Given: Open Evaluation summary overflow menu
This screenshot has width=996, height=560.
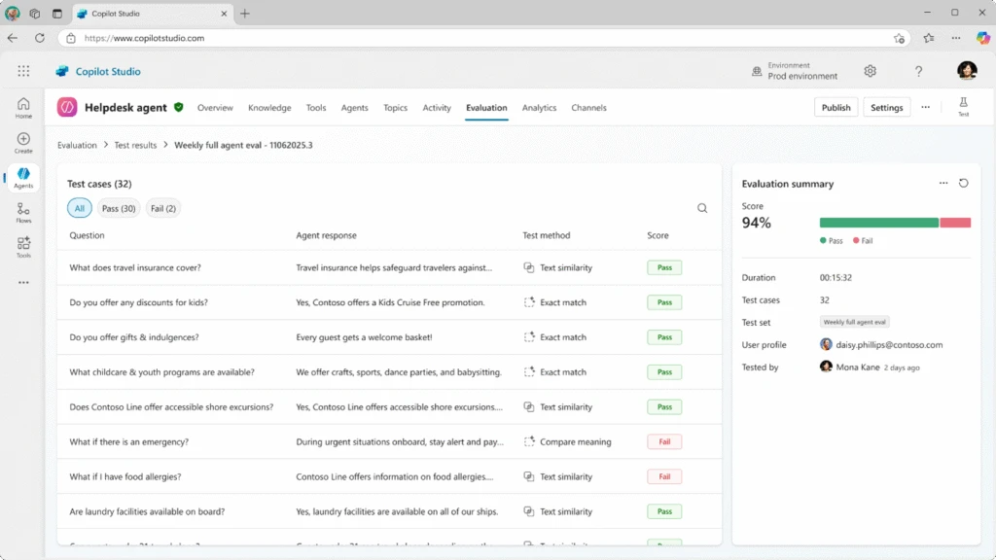Looking at the screenshot, I should coord(943,183).
